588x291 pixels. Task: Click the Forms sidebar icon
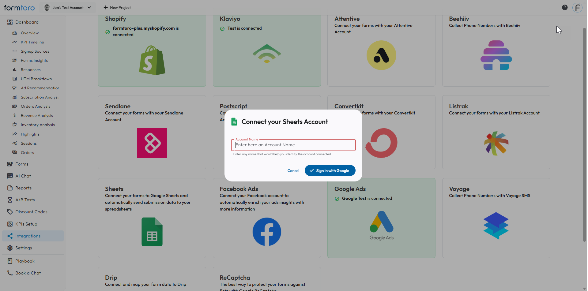point(10,164)
